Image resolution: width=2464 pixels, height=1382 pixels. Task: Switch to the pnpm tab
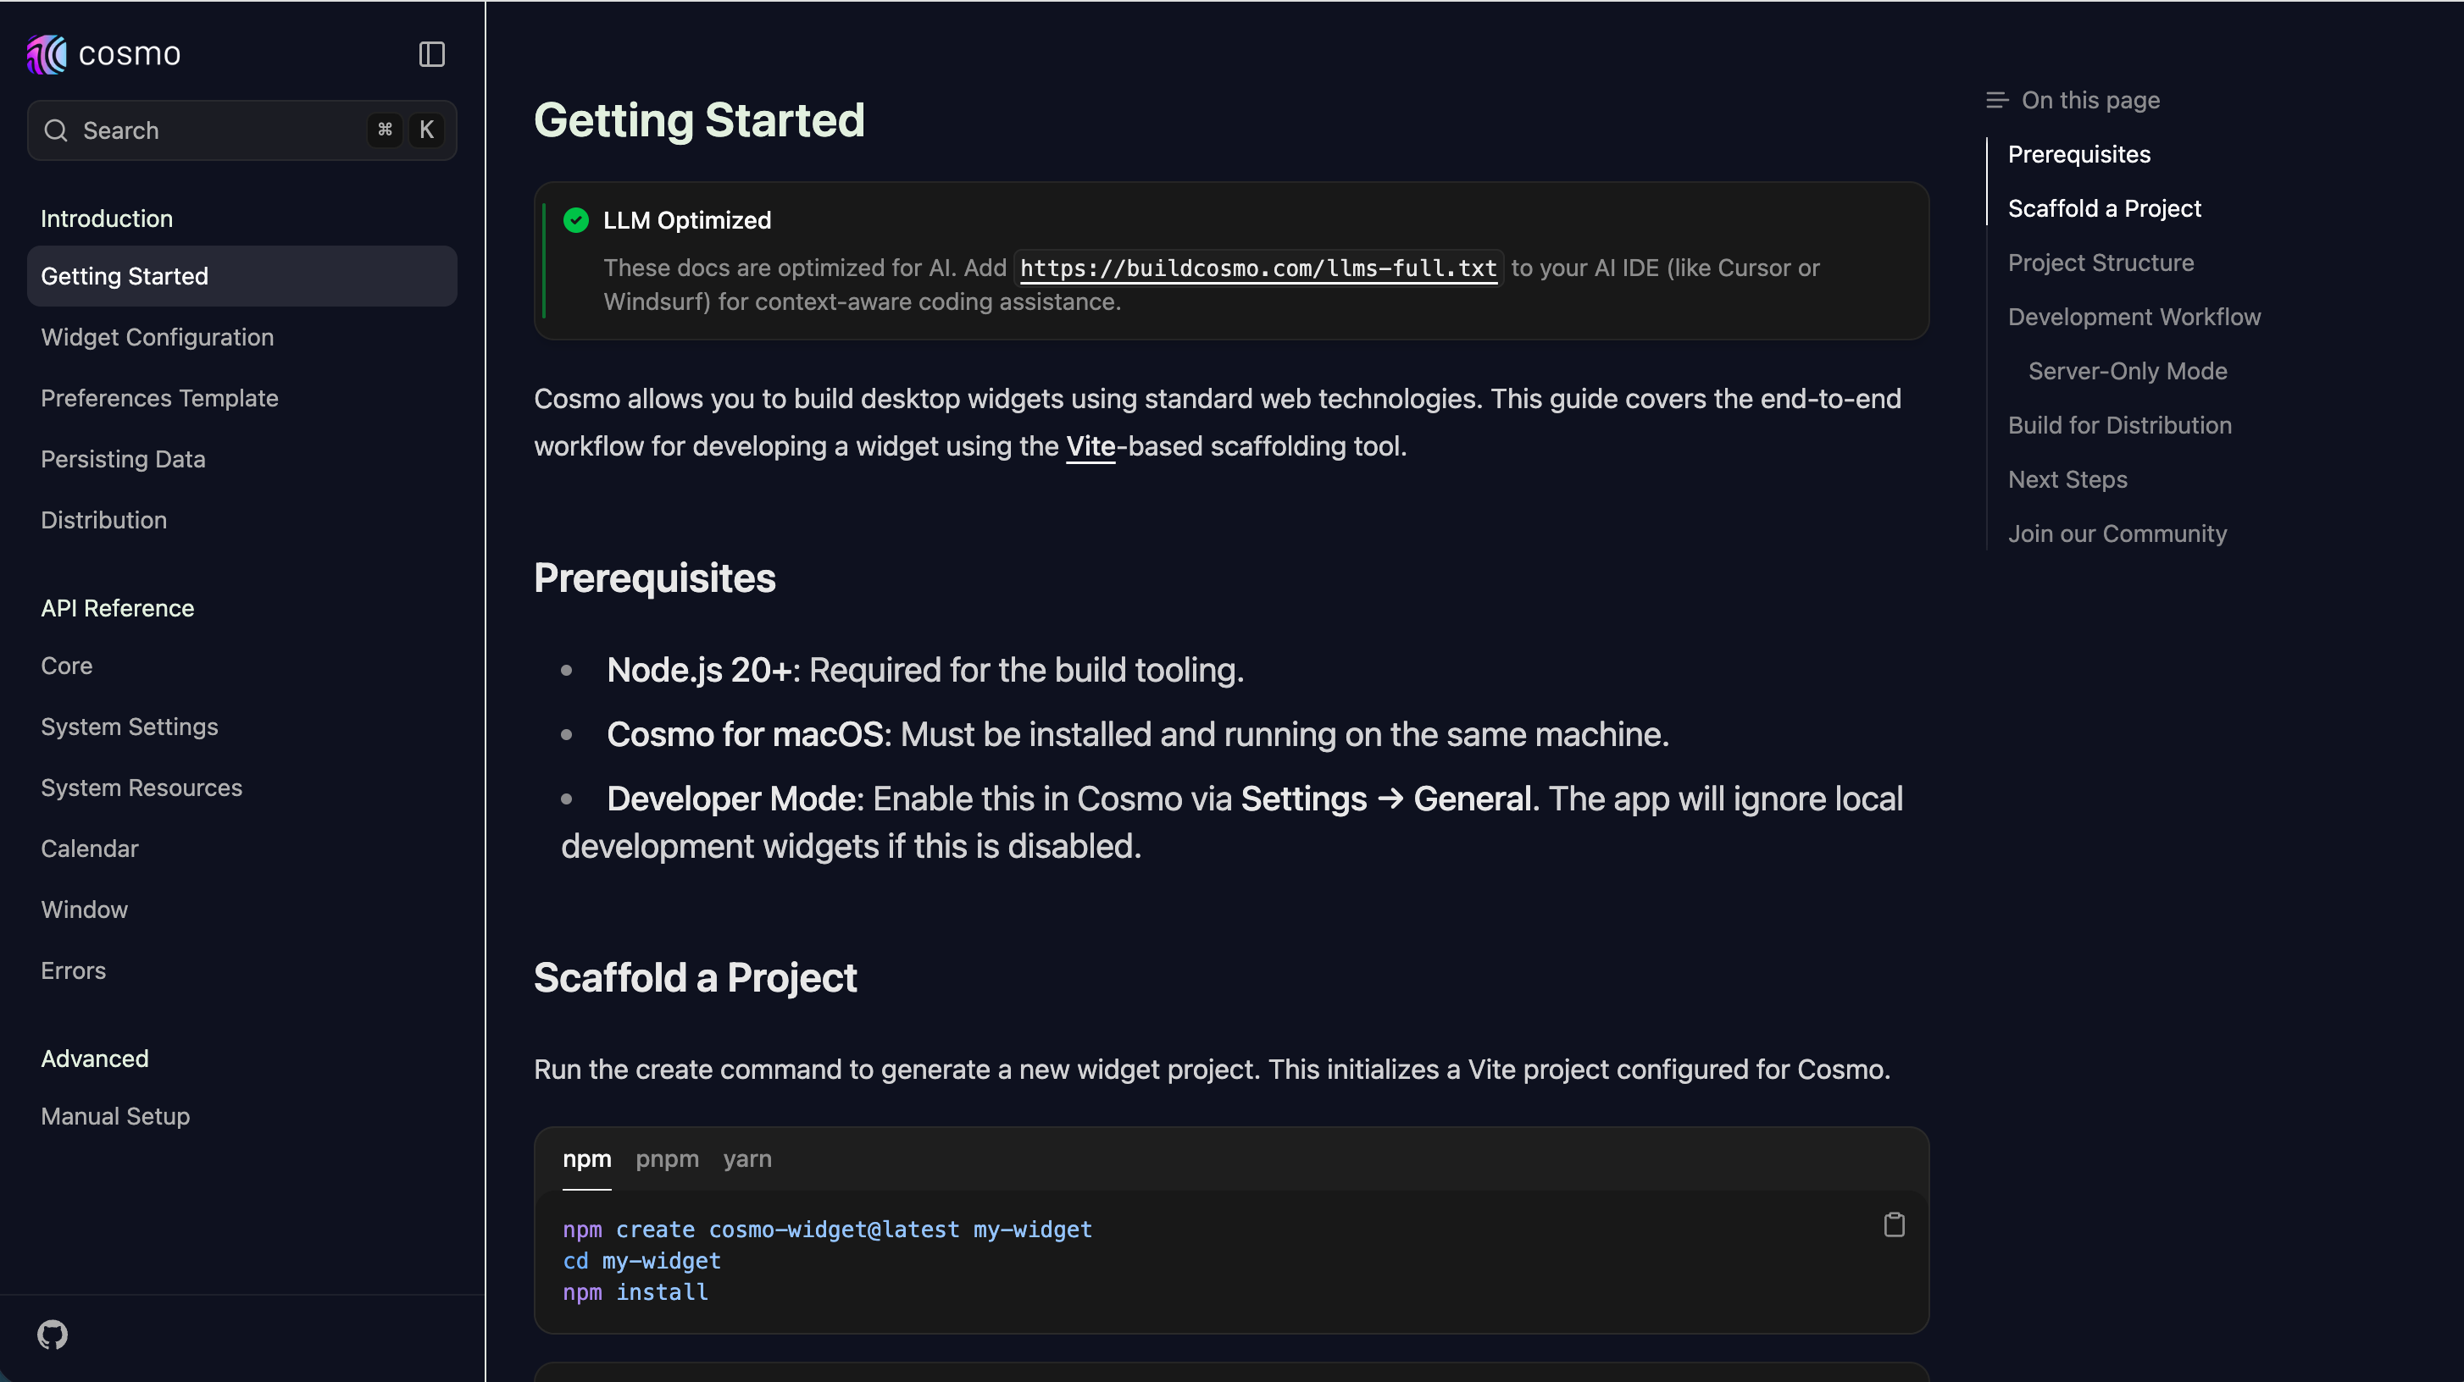pyautogui.click(x=667, y=1158)
